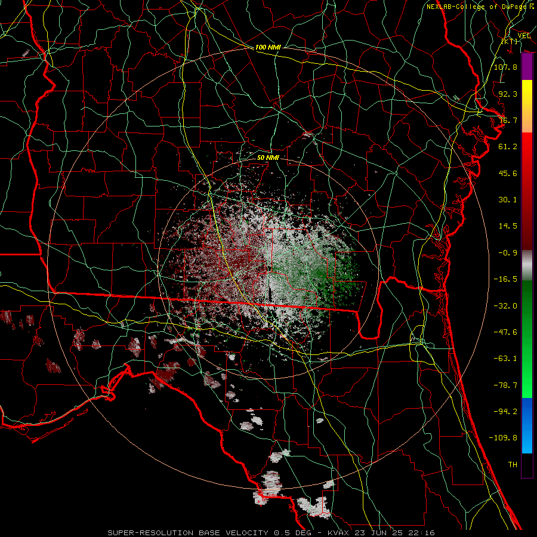
Task: Pick the green segment of the color bar
Action: click(527, 339)
